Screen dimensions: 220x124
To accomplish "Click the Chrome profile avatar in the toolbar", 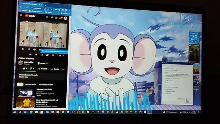I will (x=66, y=10).
